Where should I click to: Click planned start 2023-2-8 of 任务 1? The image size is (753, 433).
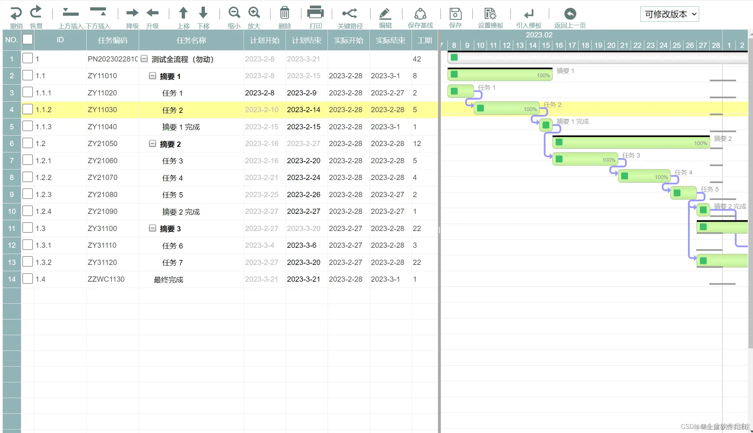260,93
